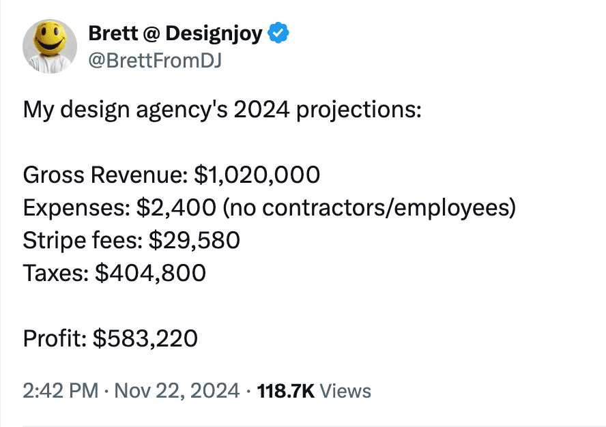Click the word "Expenses:"

[76, 208]
